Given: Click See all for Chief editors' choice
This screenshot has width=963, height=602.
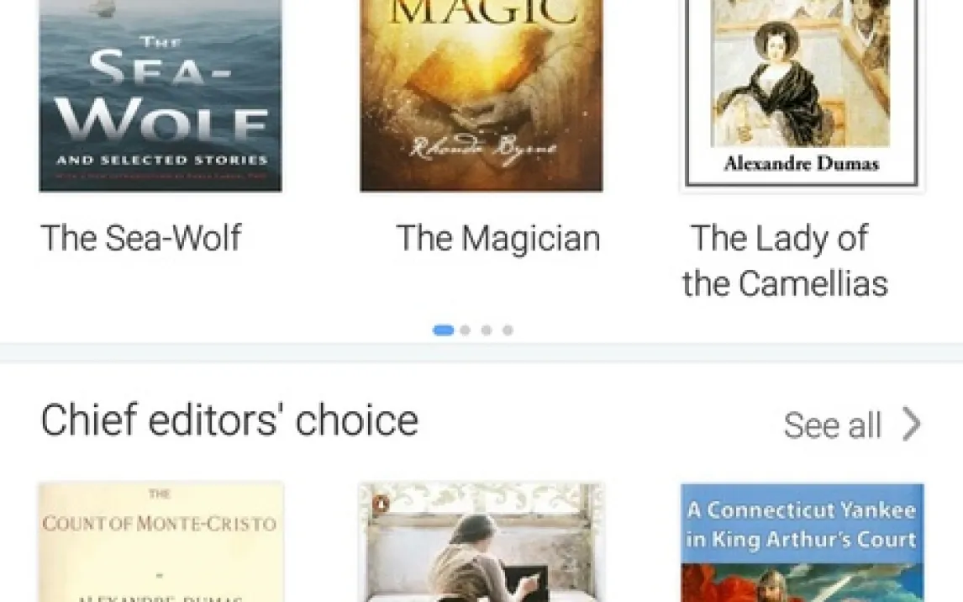Looking at the screenshot, I should click(832, 425).
